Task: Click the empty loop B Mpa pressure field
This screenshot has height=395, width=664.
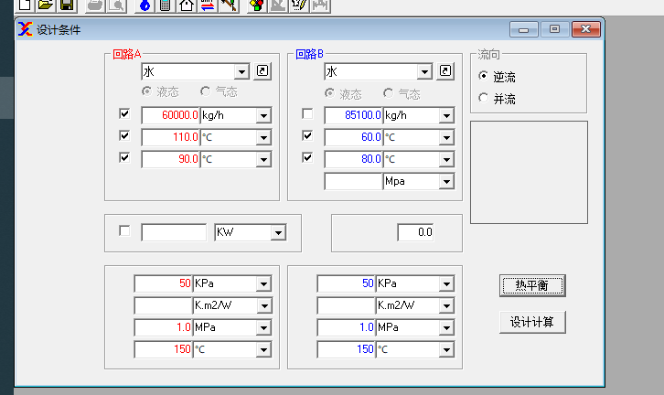Action: [354, 181]
